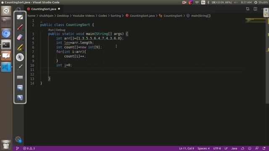
Task: Click the editor minimap code overview
Action: click(x=255, y=21)
